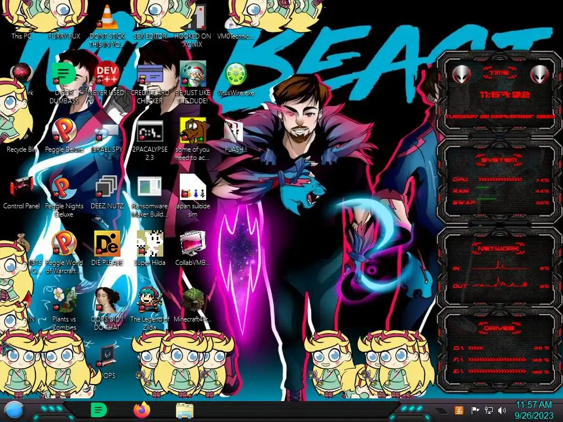563x422 pixels.
Task: Open Ransomware Maker Build shortcut
Action: pos(150,197)
